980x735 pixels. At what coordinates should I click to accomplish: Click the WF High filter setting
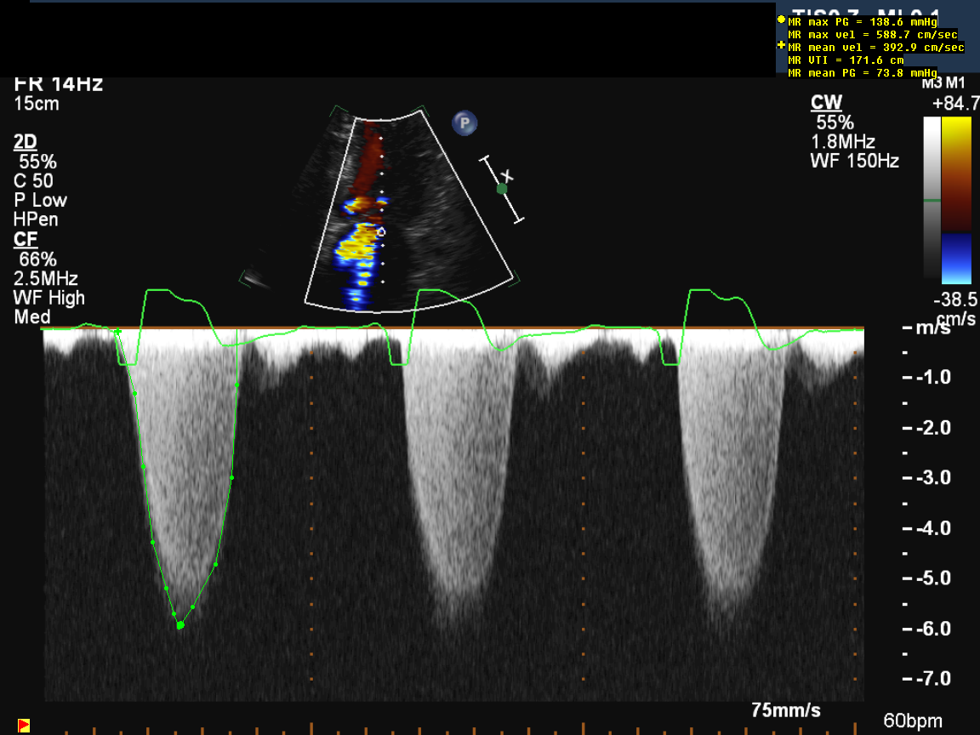pos(49,298)
